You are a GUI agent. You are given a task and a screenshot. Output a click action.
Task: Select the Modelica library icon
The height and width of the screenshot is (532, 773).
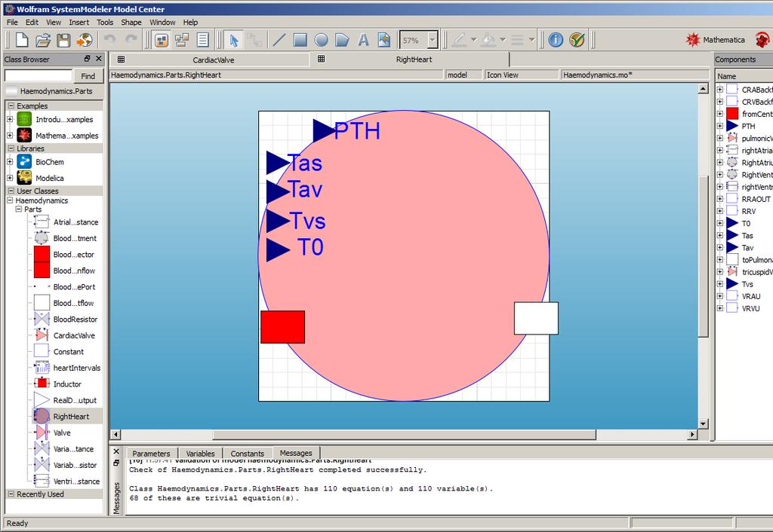pyautogui.click(x=24, y=178)
